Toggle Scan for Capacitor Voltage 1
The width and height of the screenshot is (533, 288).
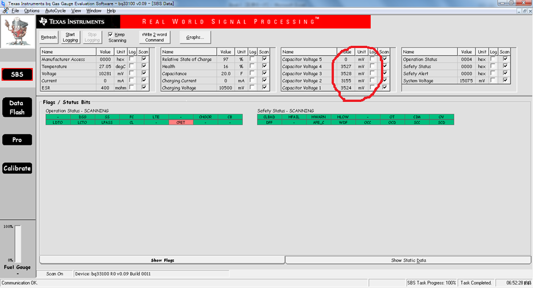tap(384, 88)
